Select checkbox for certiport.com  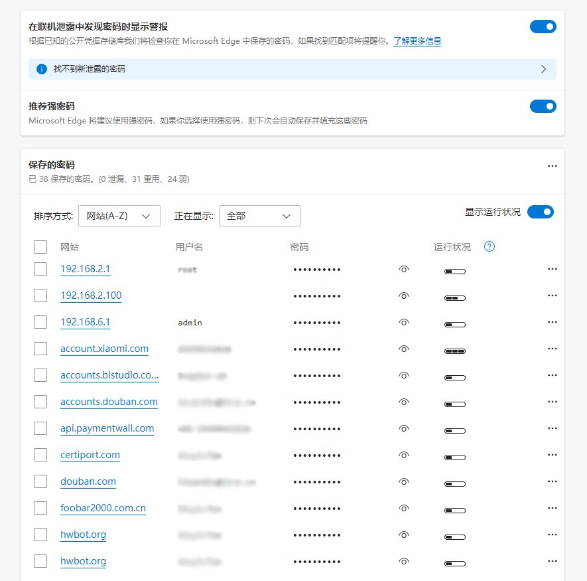[40, 455]
